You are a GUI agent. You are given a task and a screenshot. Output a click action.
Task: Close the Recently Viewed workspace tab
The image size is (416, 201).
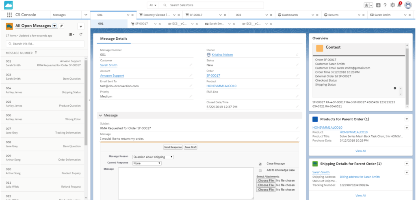(x=179, y=15)
